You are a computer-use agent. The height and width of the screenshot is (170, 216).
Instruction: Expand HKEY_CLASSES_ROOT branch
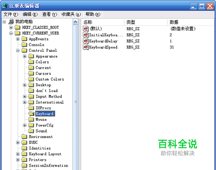(x=11, y=27)
